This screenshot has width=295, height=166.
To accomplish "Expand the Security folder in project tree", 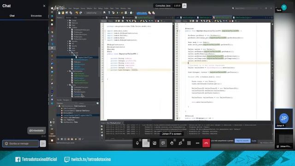I will [x=68, y=46].
